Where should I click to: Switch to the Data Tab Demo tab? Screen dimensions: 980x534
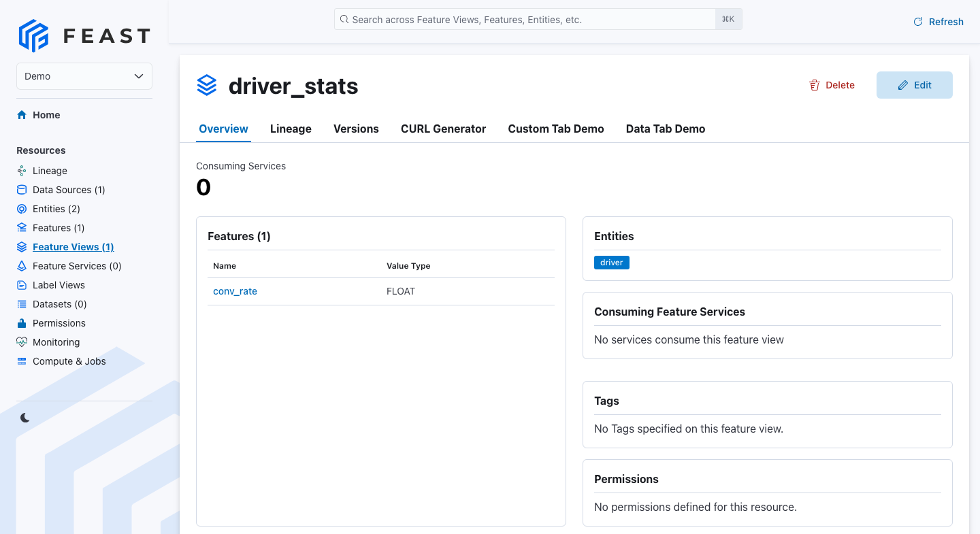(666, 129)
